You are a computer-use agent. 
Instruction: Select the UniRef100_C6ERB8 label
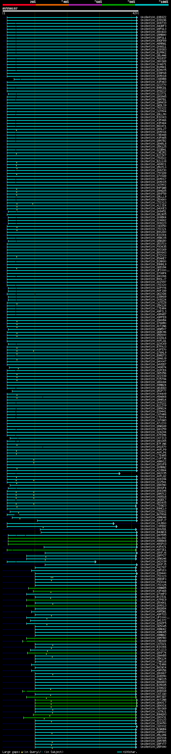pyautogui.click(x=153, y=79)
